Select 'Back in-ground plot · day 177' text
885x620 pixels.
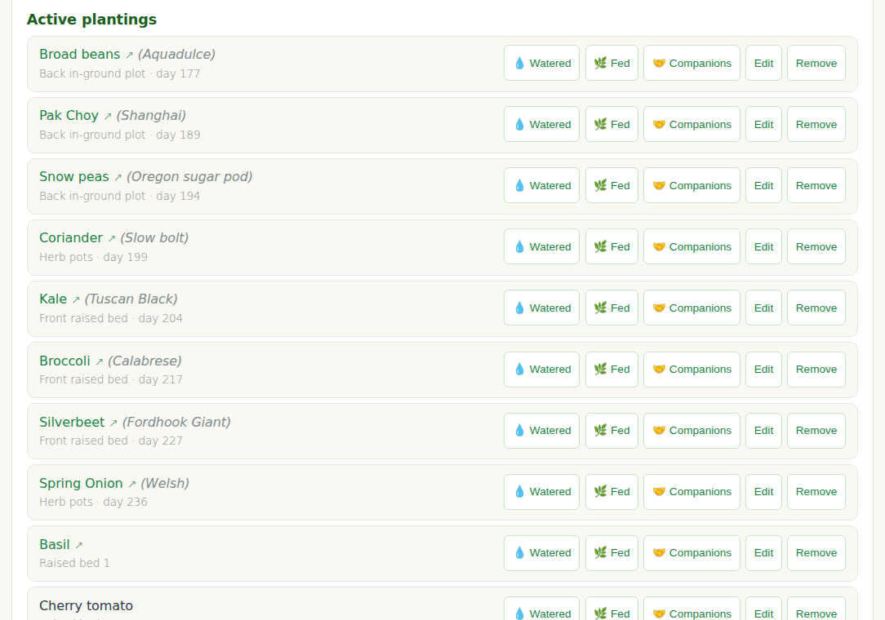click(x=120, y=73)
